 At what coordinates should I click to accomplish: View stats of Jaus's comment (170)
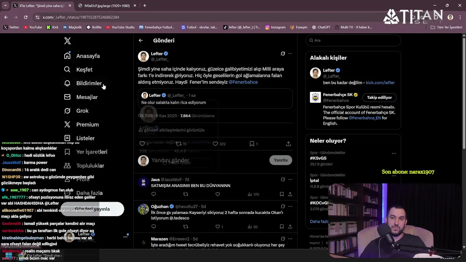[253, 194]
